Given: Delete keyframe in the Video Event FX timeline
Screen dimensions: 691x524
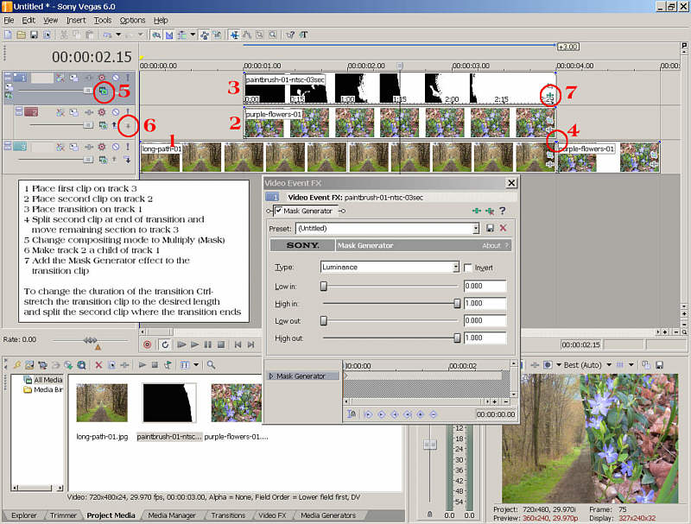Looking at the screenshot, I should click(x=434, y=414).
